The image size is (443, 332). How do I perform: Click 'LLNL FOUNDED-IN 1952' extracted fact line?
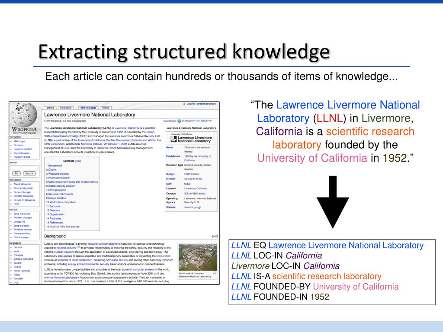pyautogui.click(x=280, y=297)
